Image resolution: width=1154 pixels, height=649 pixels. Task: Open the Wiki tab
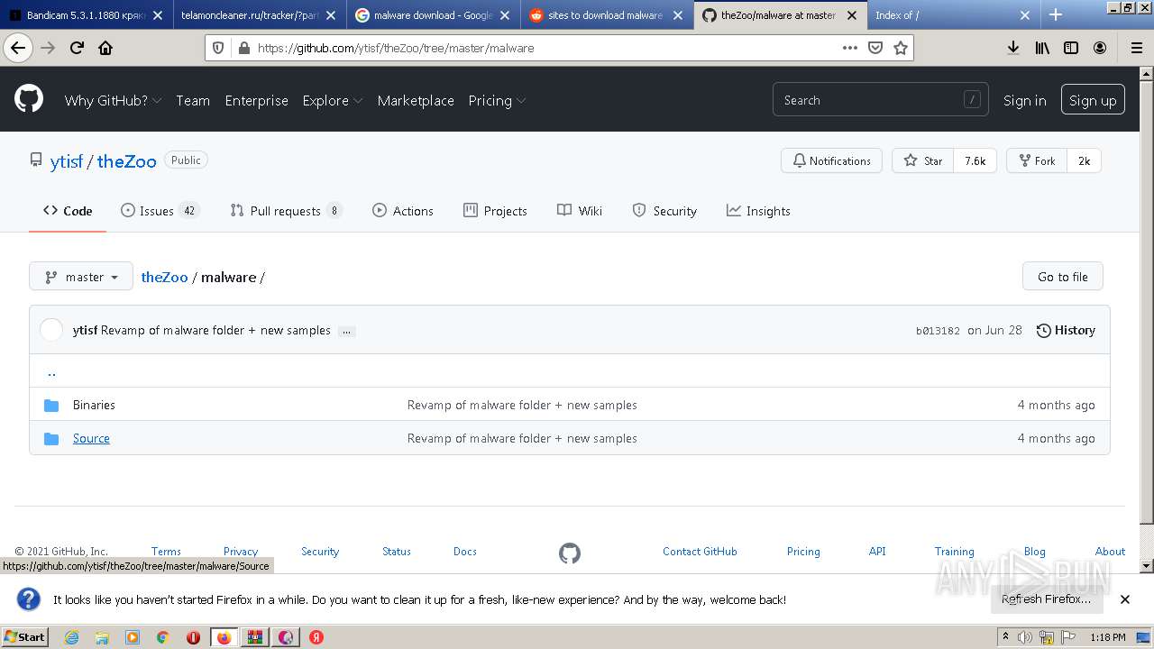click(x=580, y=211)
